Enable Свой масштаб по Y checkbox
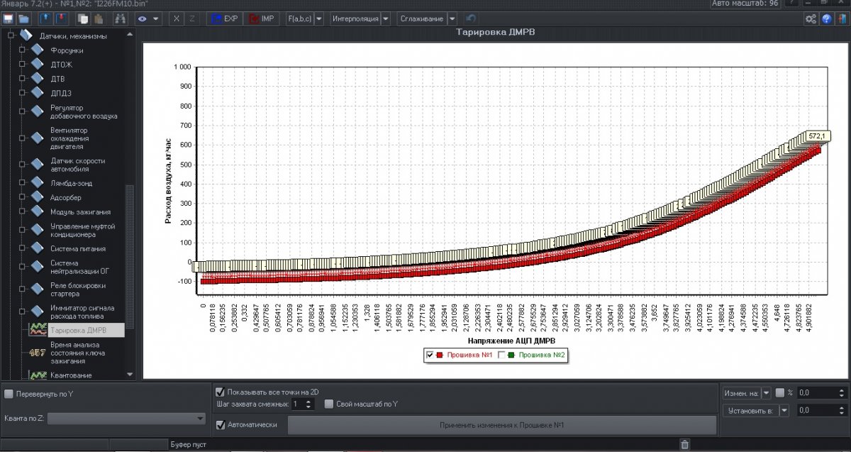851x452 pixels. (x=329, y=404)
